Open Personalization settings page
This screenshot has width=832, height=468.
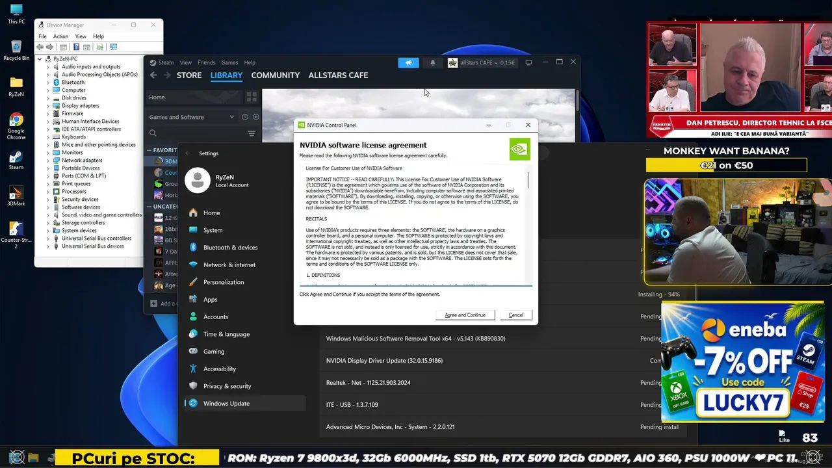pyautogui.click(x=244, y=282)
